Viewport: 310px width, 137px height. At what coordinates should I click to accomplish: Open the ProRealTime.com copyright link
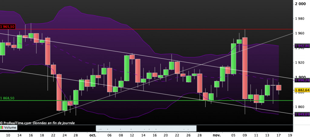tap(16, 123)
